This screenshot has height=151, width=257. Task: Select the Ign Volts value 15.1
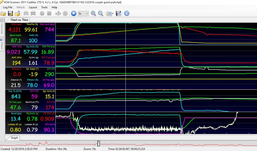click(50, 97)
